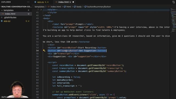Open the source control compare icon at top right
The width and height of the screenshot is (176, 99).
174,2
